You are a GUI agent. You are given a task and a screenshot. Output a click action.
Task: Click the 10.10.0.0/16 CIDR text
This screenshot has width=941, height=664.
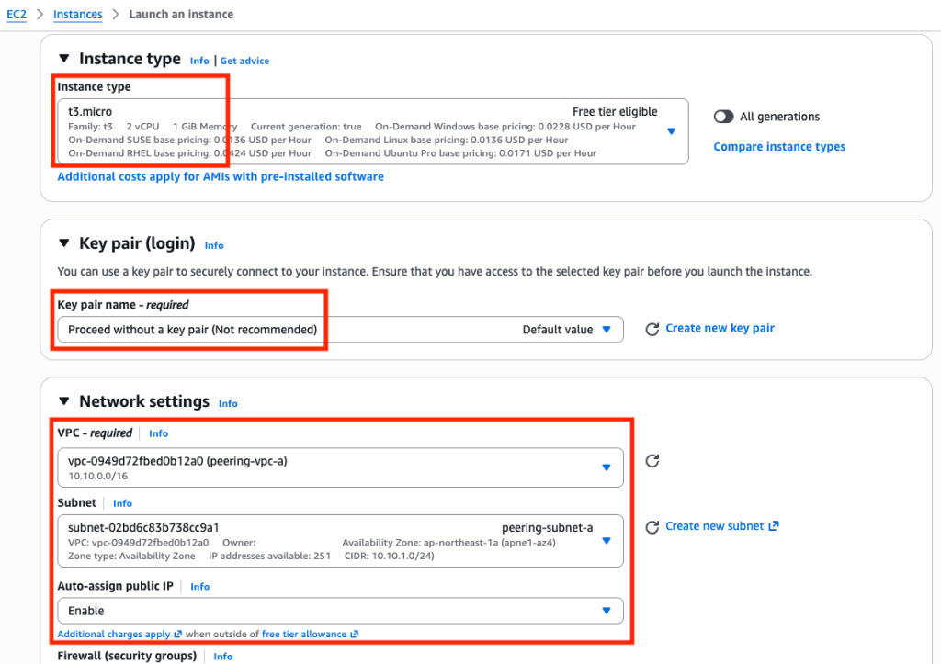tap(97, 476)
